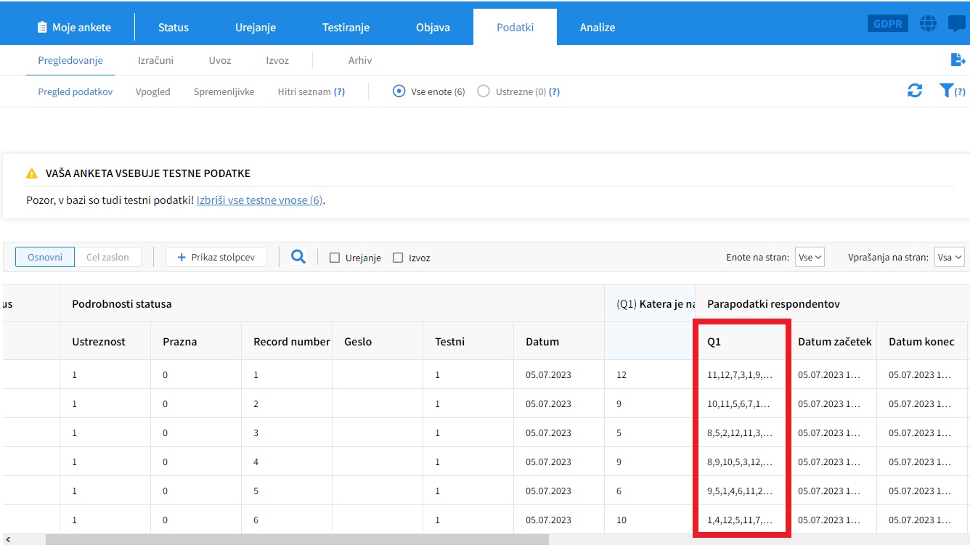Open help next to Hitri seznam

click(x=339, y=92)
